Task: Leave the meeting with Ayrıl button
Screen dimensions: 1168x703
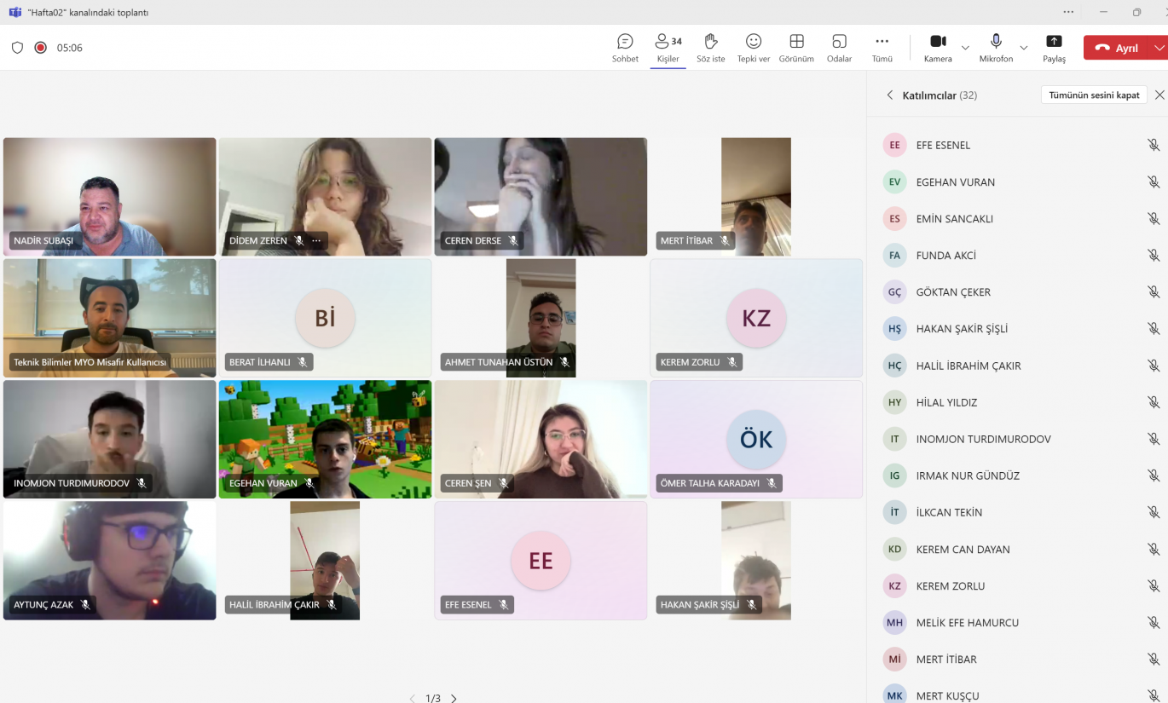Action: pyautogui.click(x=1117, y=48)
